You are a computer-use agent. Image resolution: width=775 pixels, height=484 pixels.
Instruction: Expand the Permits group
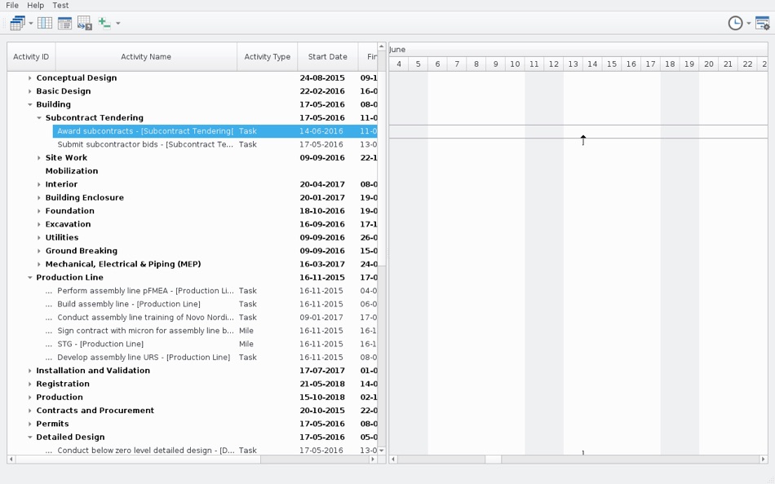29,425
